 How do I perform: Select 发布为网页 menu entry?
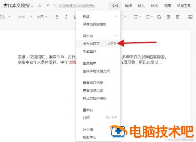click(98, 43)
